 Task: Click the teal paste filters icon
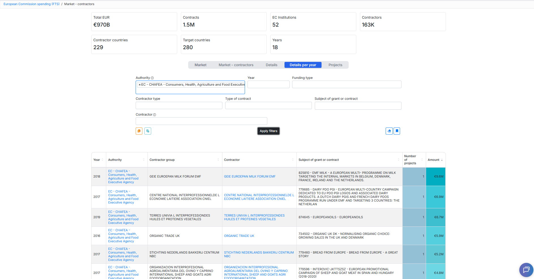pyautogui.click(x=148, y=131)
